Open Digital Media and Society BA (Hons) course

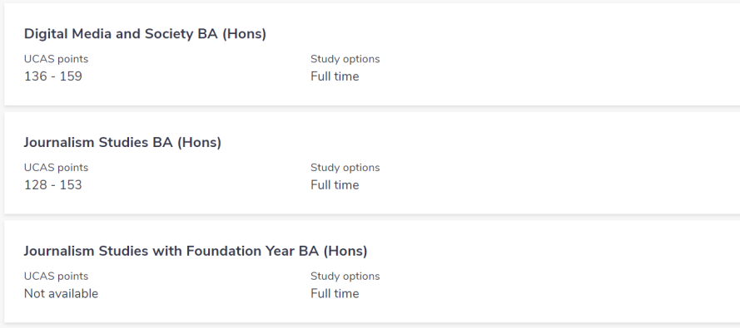pos(145,34)
